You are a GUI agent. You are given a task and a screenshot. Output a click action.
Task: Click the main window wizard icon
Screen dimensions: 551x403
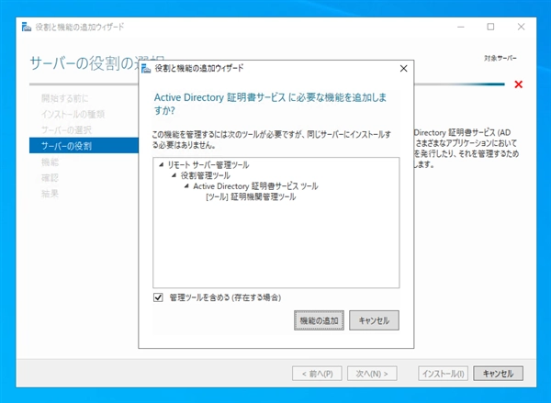(27, 27)
